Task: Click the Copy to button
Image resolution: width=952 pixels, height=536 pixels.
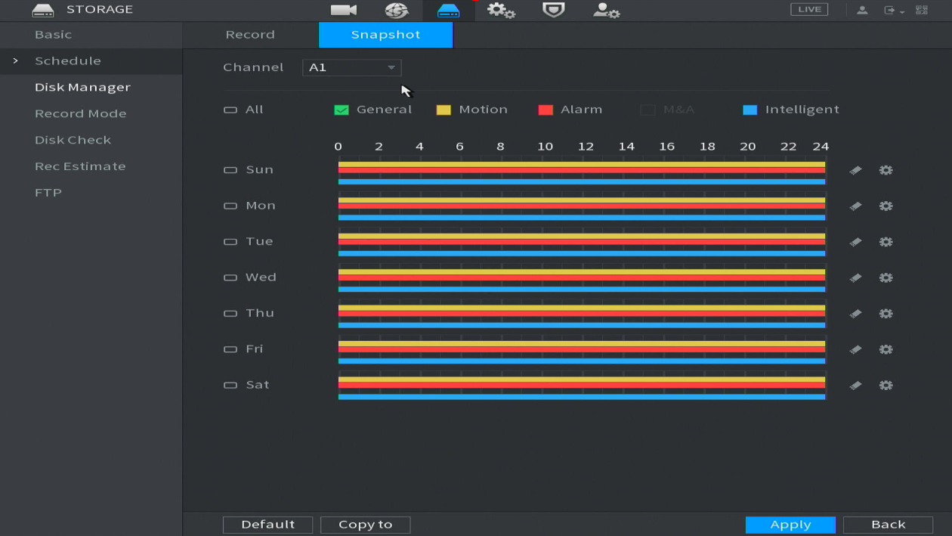Action: pos(365,525)
